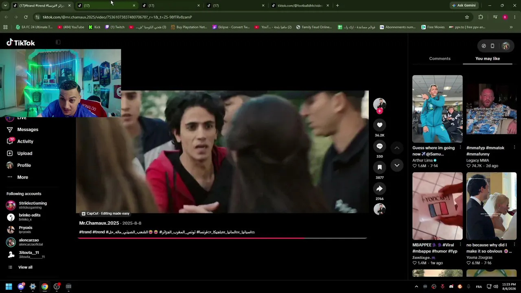521x293 pixels.
Task: Click the #trand hashtag in caption
Action: pyautogui.click(x=85, y=232)
